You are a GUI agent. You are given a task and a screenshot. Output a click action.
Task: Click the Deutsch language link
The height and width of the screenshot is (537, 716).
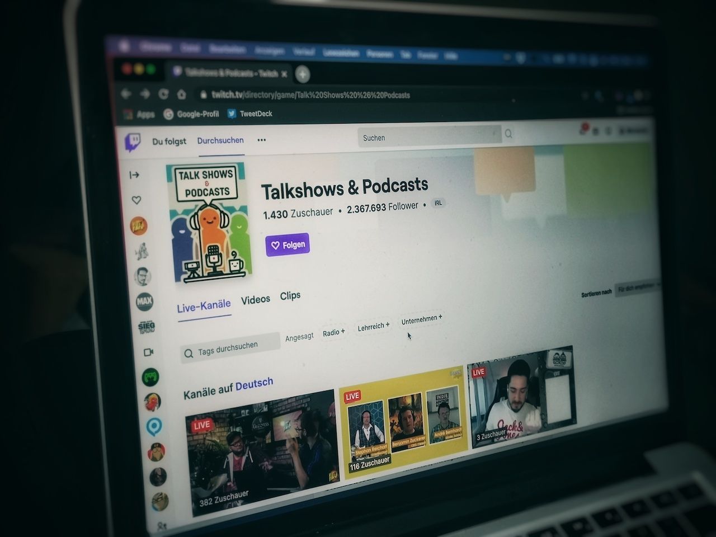click(x=254, y=385)
